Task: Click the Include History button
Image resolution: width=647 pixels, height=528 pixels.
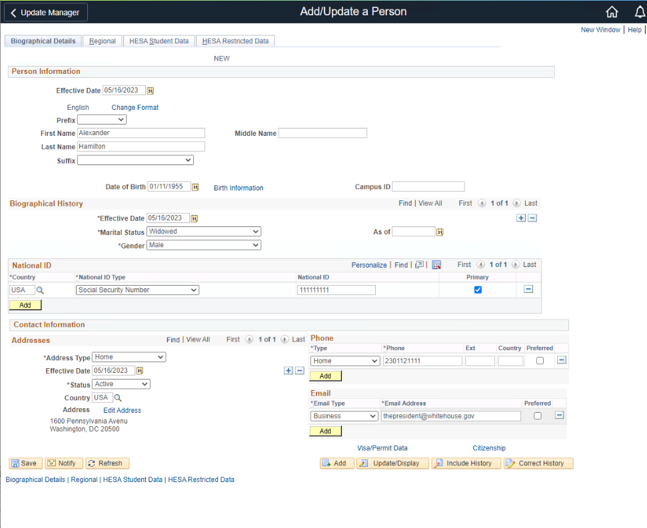Action: click(x=466, y=463)
